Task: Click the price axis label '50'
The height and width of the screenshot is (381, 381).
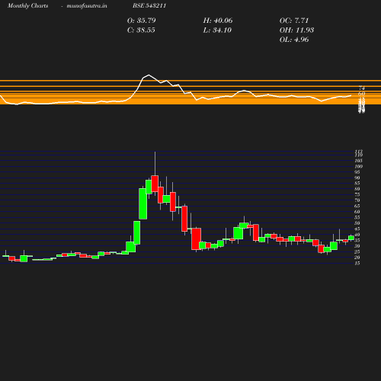Action: coord(357,223)
